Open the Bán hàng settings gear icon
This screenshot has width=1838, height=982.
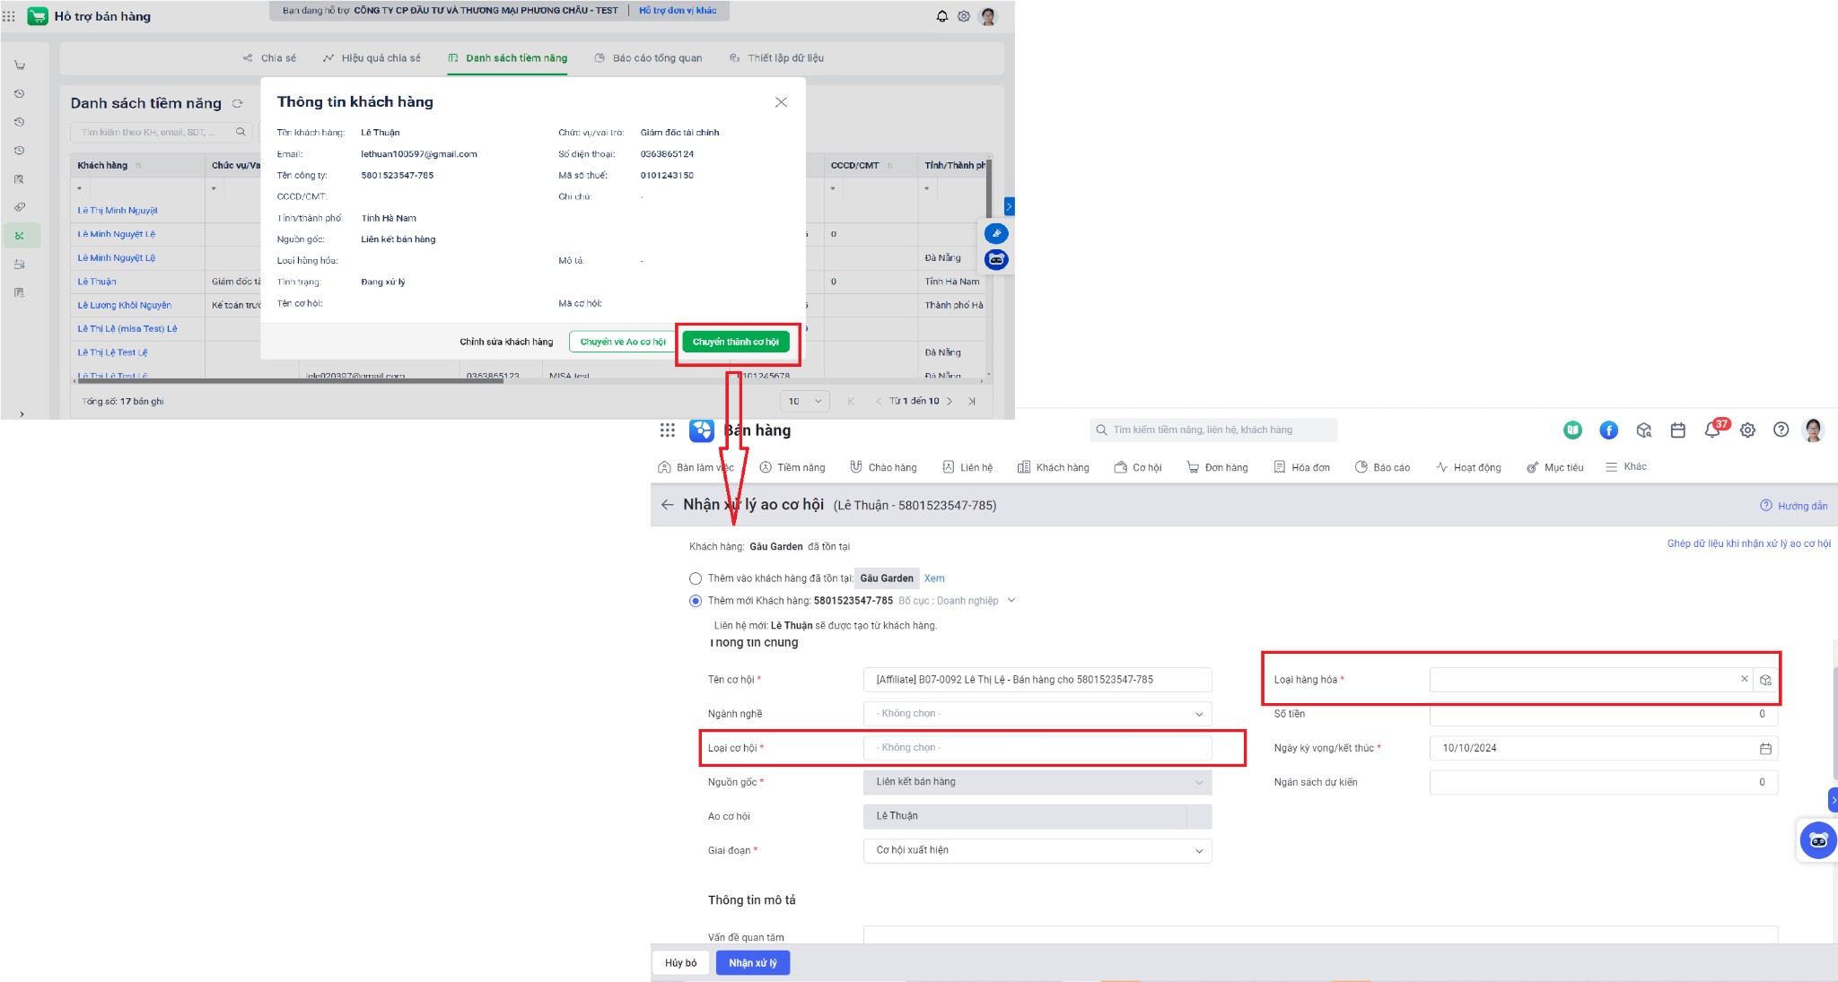(x=1747, y=430)
